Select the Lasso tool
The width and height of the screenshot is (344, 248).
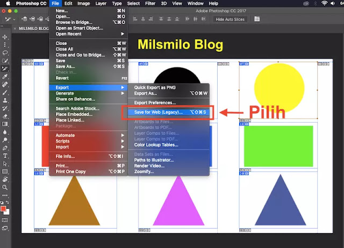[x=5, y=52]
